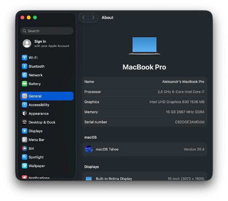Image resolution: width=228 pixels, height=201 pixels.
Task: Go forward using the right chevron
Action: click(93, 18)
